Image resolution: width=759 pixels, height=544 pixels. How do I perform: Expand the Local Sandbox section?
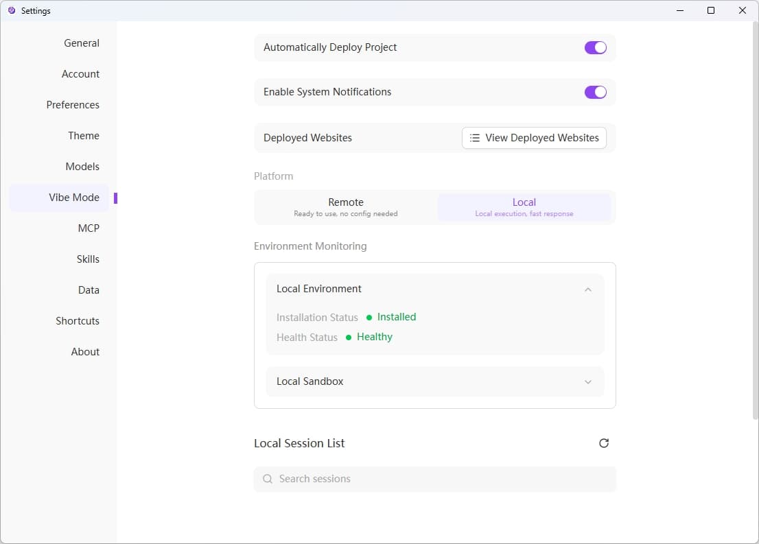[587, 382]
